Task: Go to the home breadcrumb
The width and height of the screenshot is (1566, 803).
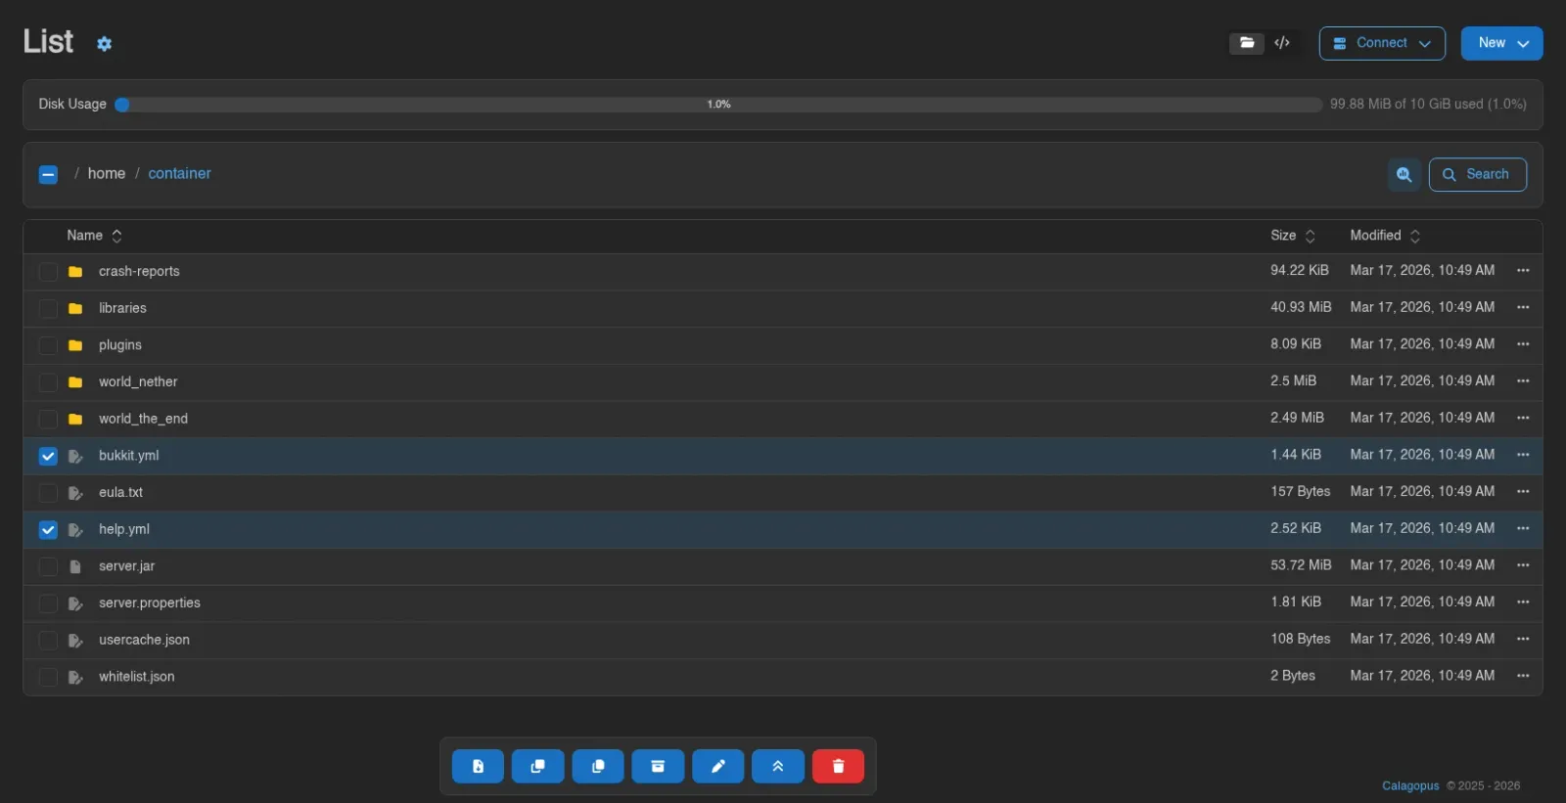Action: point(107,174)
